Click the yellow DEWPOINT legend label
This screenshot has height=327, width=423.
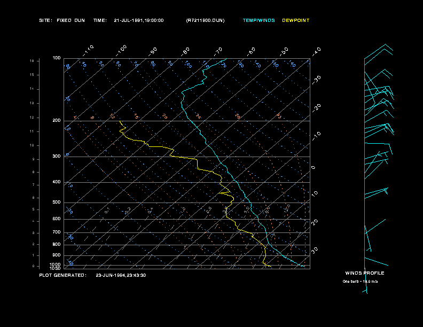296,20
